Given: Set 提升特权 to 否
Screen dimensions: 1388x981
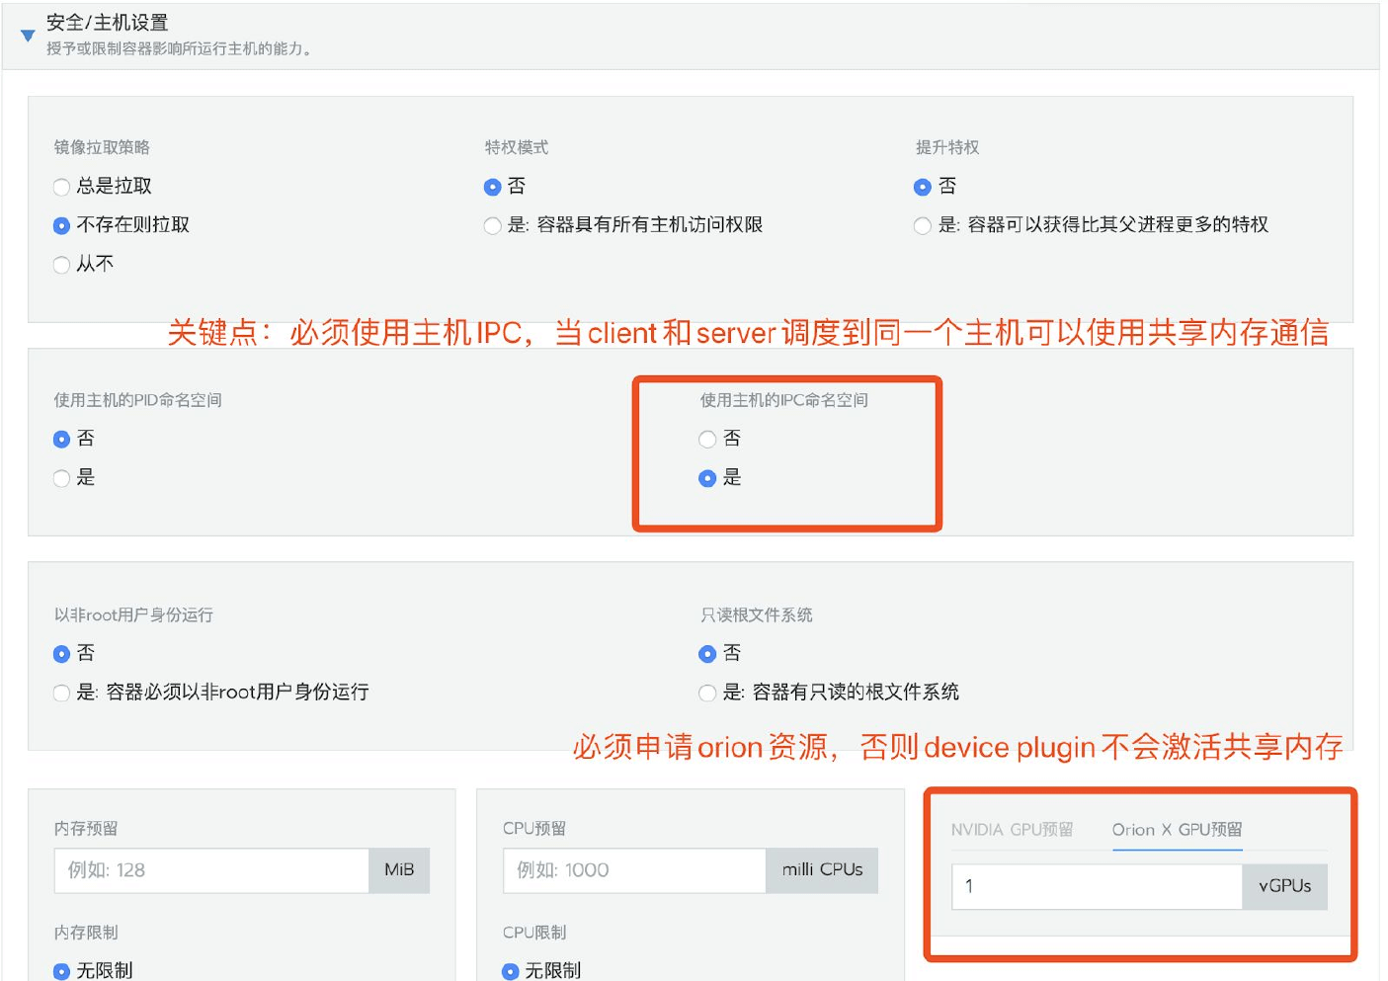Looking at the screenshot, I should click(923, 187).
